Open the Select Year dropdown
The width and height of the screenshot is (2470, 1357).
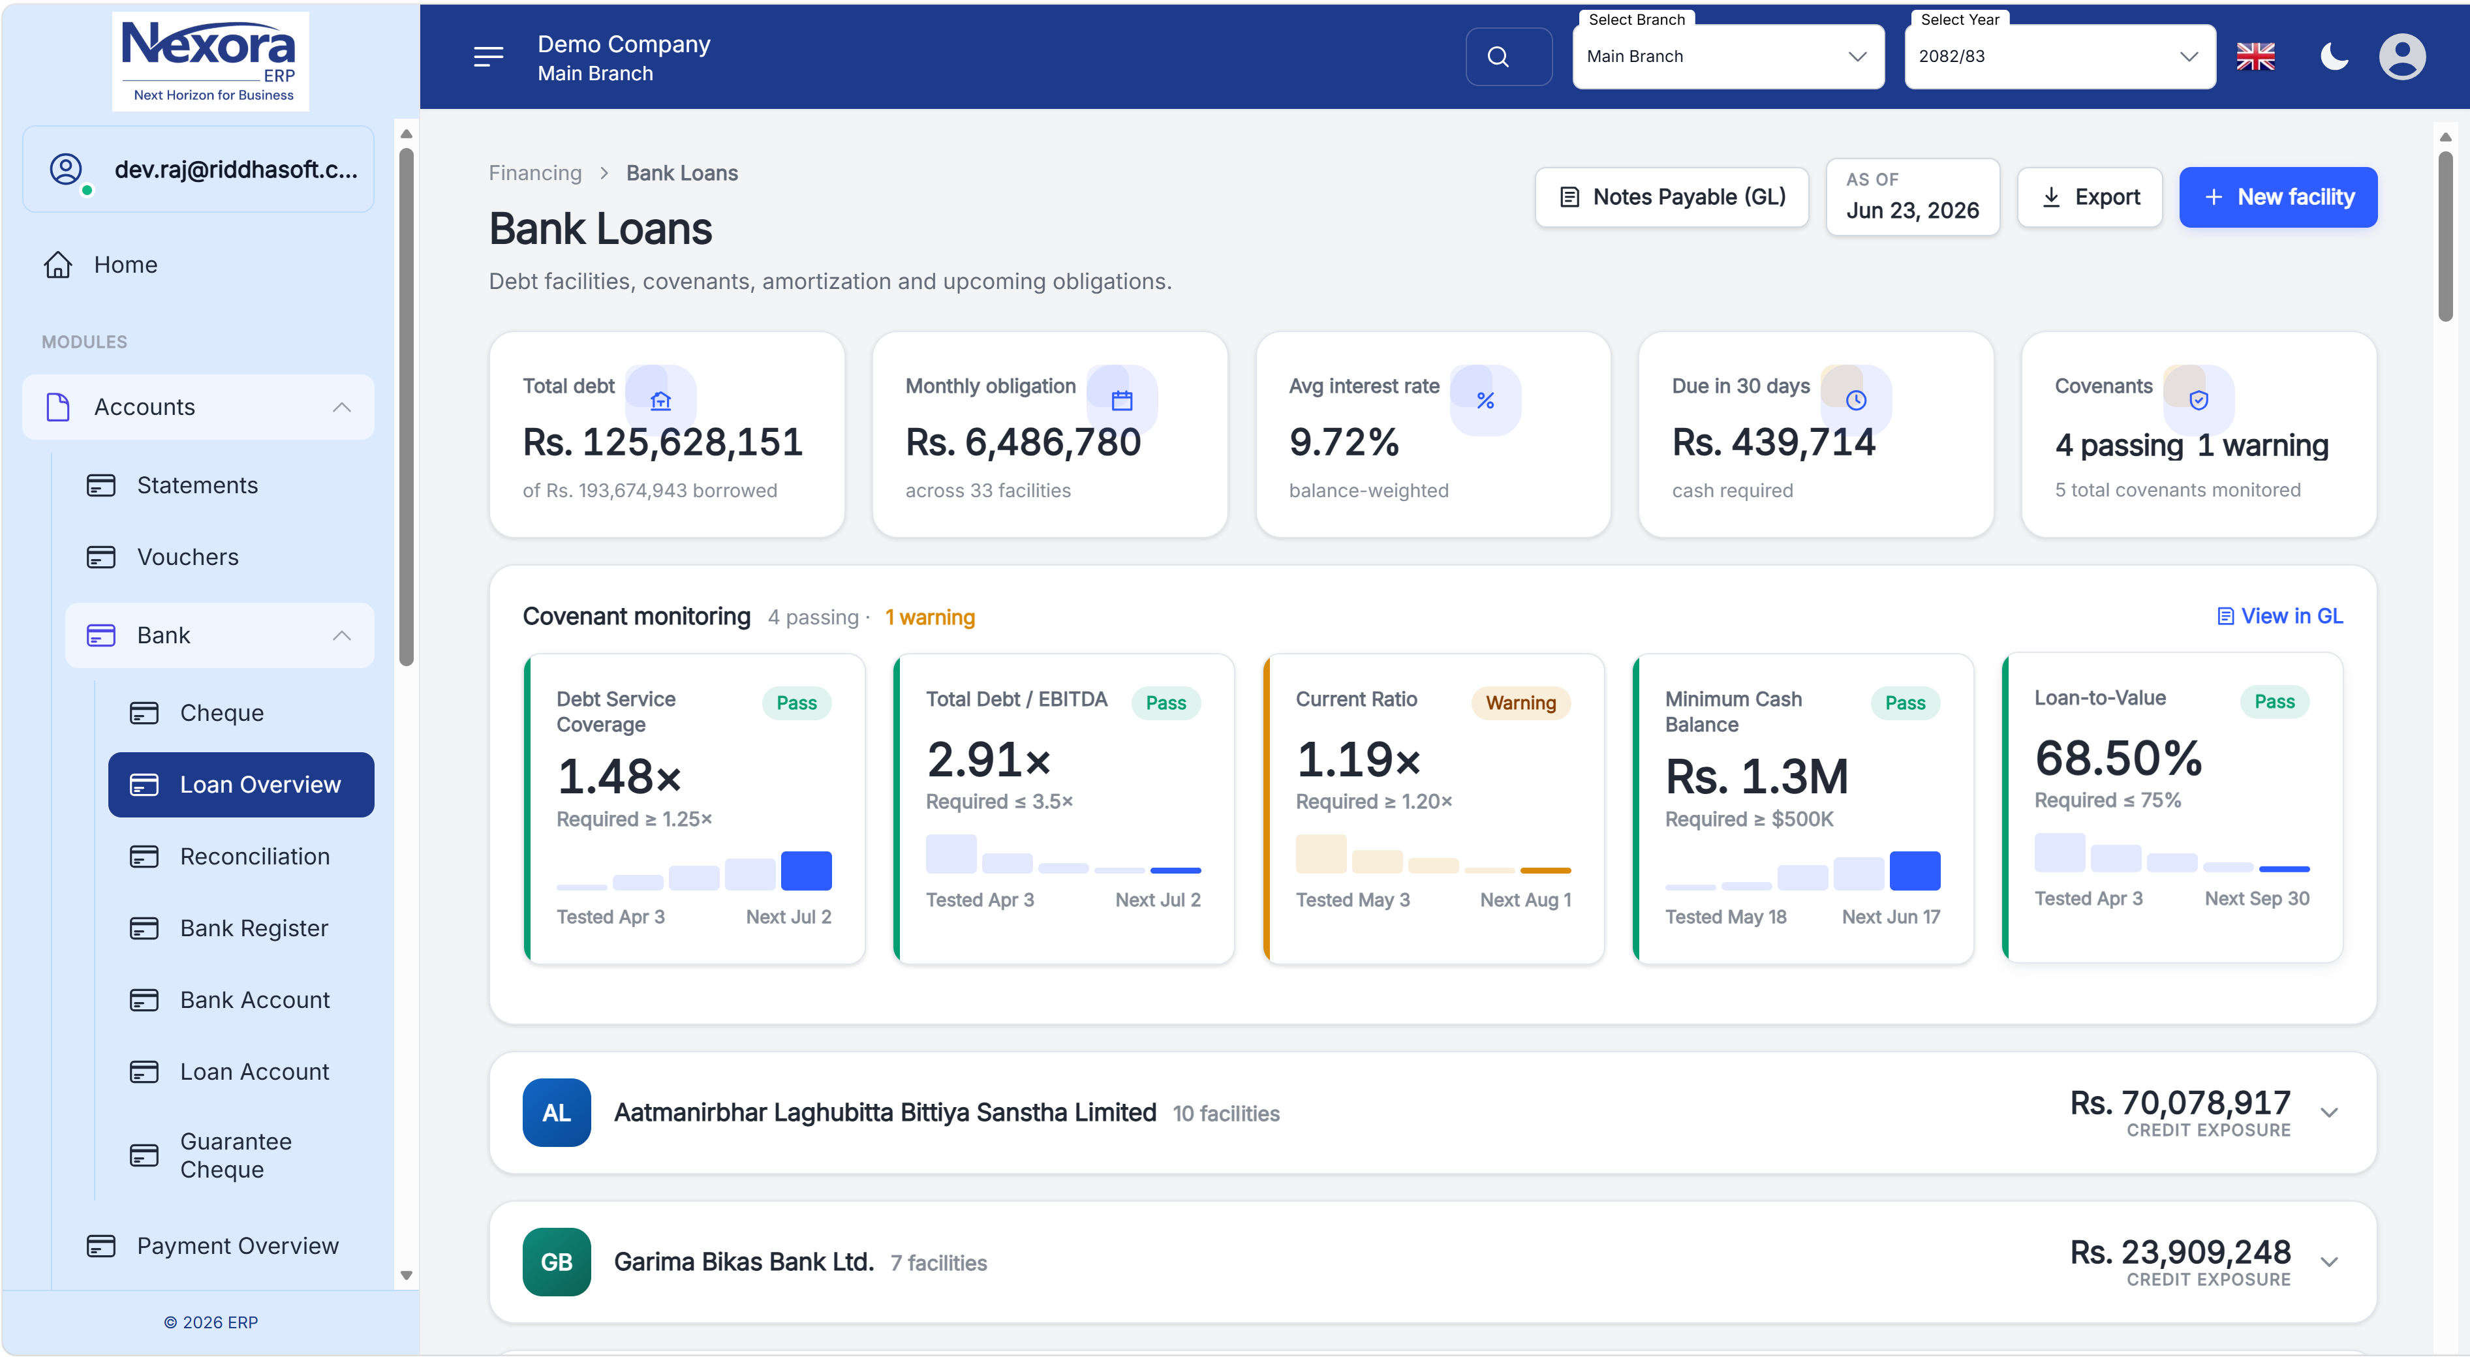pos(2059,57)
